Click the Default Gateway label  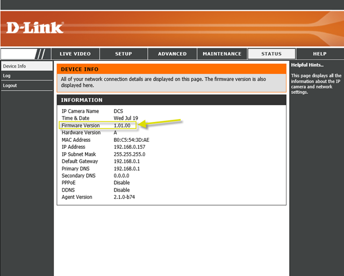[x=80, y=161]
